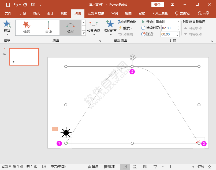Click the Login (登录) button
Image resolution: width=216 pixels, height=170 pixels.
coord(158,5)
